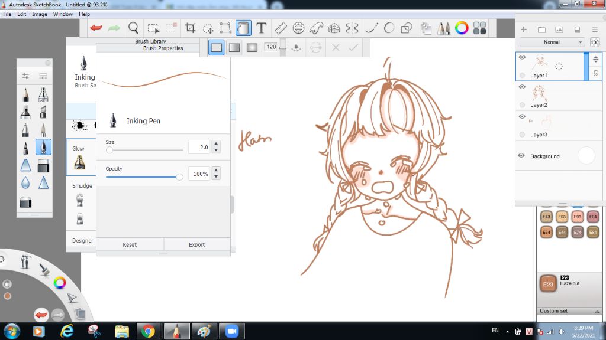
Task: Select the rectangular Selection tool
Action: point(153,28)
